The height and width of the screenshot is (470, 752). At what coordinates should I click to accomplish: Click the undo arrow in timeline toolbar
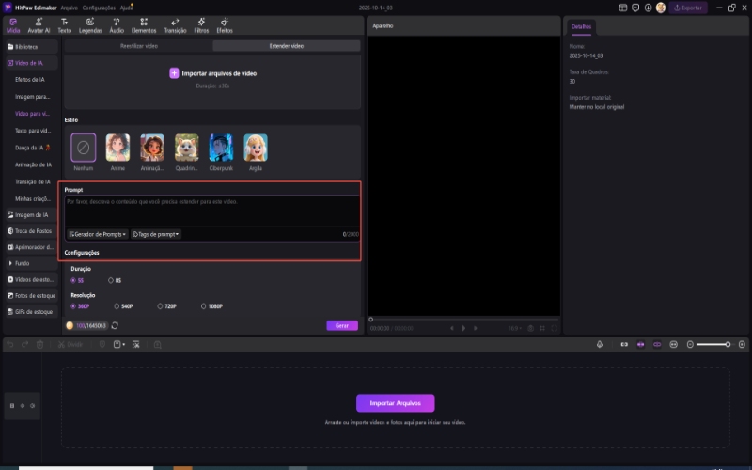coord(10,344)
